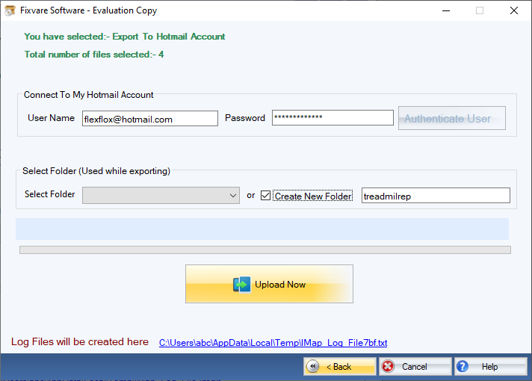
Task: Close the Fixvare Software window
Action: coord(513,10)
